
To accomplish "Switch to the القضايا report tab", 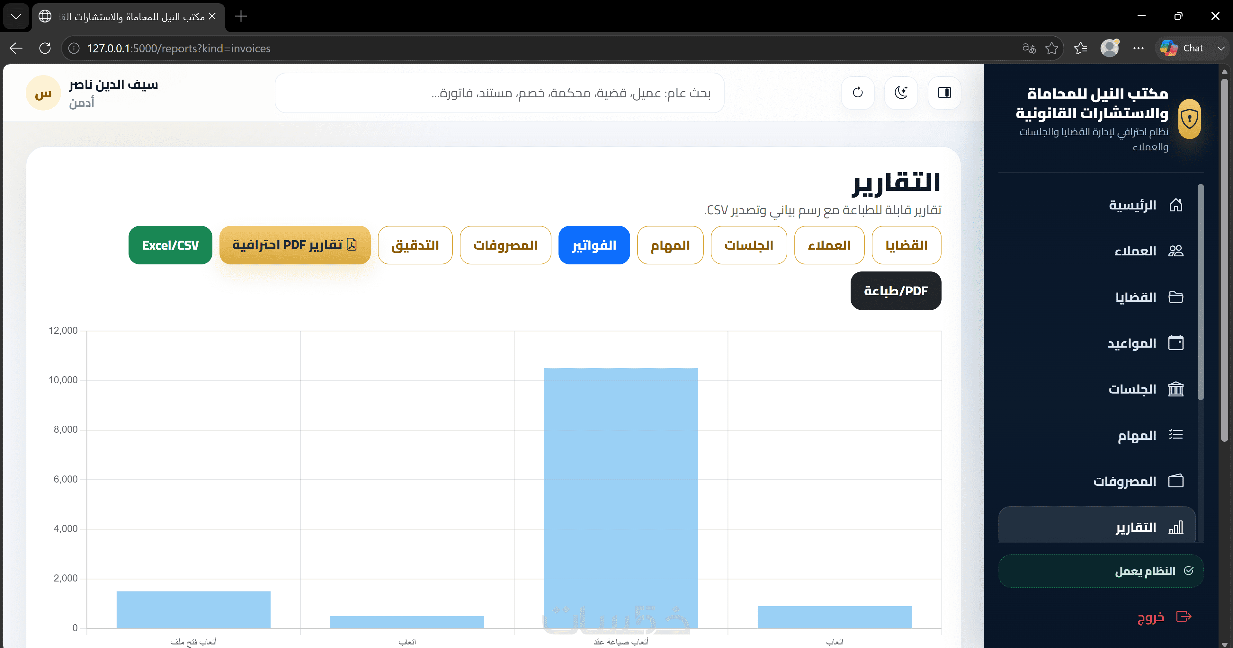I will tap(907, 245).
